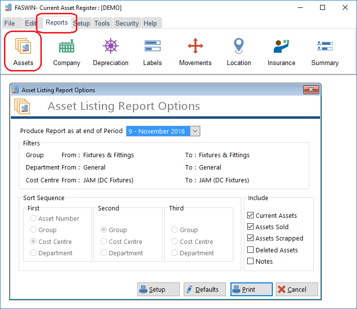357x309 pixels.
Task: Click the Defaults button
Action: click(x=205, y=289)
